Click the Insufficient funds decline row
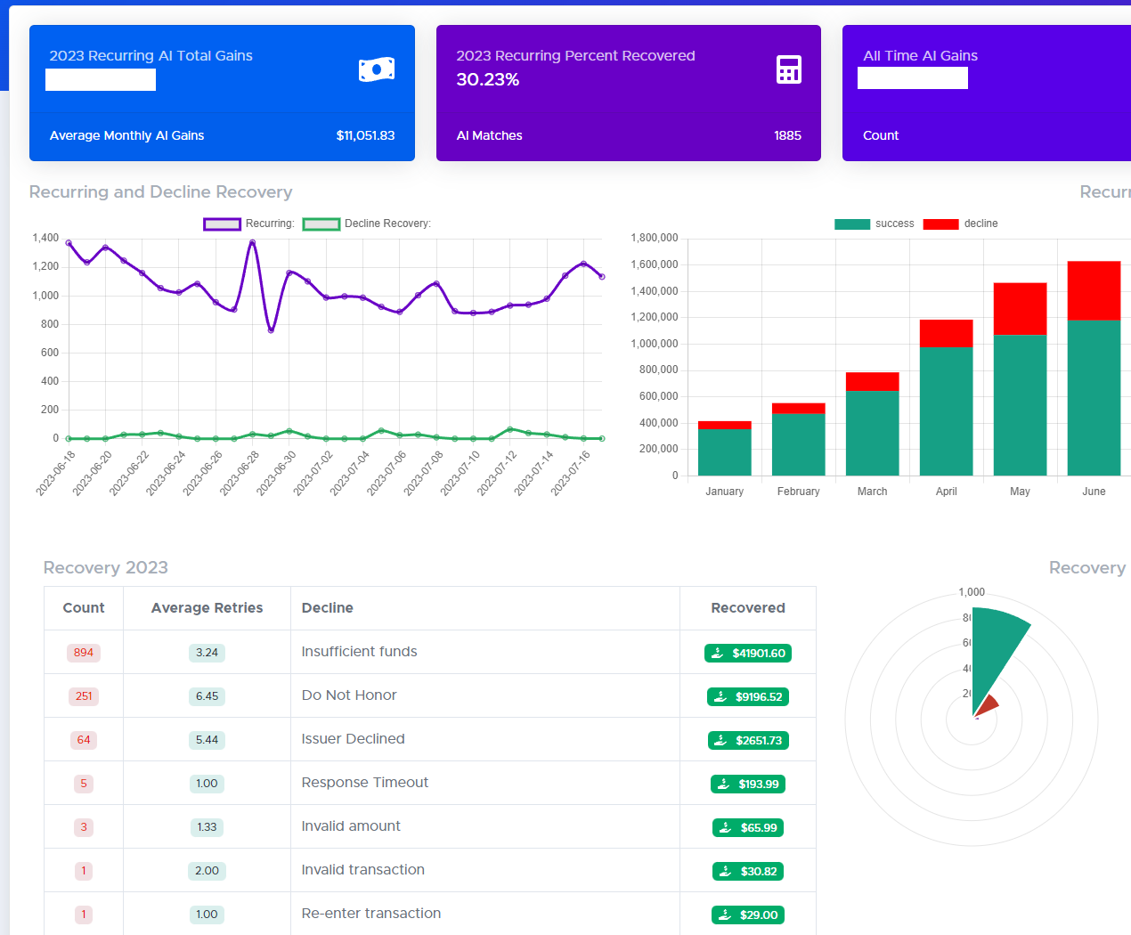 click(x=359, y=652)
